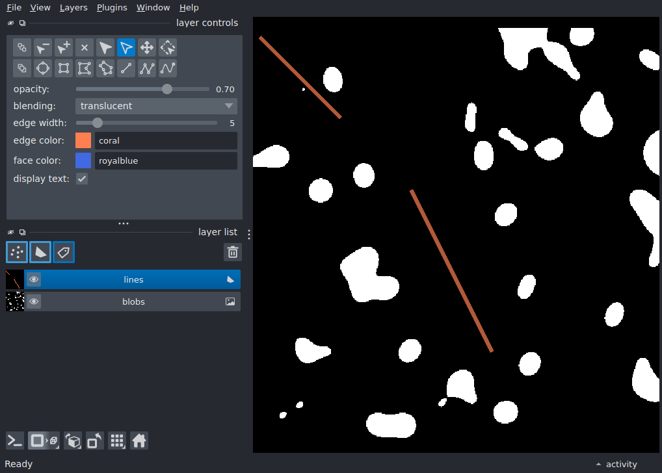
Task: Create a new labels layer
Action: [64, 252]
